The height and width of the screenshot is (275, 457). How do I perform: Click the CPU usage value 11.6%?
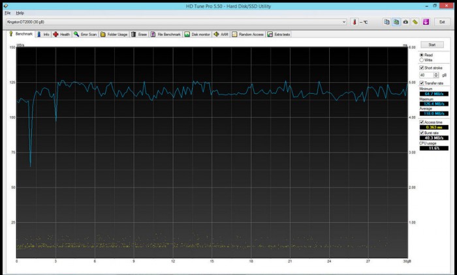[434, 149]
